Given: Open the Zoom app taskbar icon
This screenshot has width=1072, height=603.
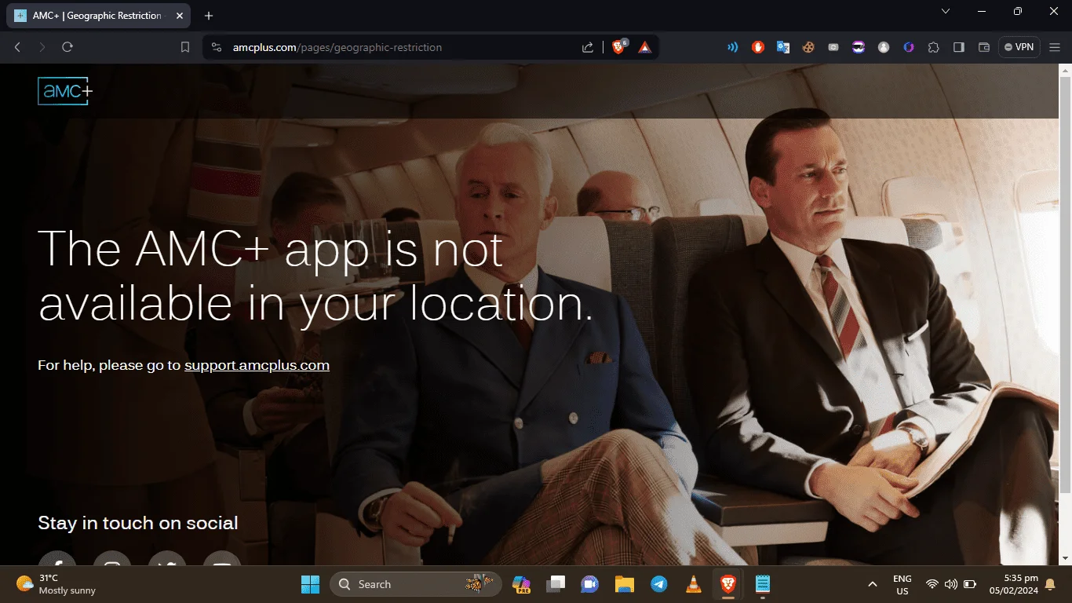Looking at the screenshot, I should point(589,584).
